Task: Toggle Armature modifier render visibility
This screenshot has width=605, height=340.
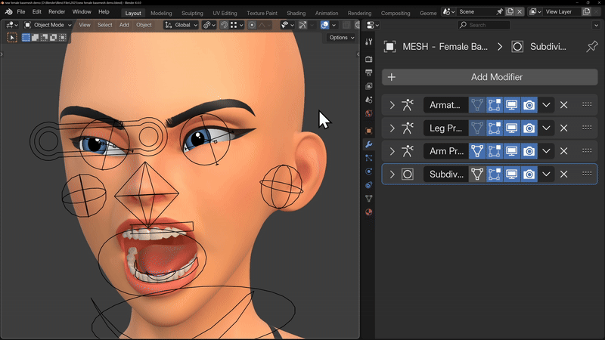Action: click(x=529, y=105)
